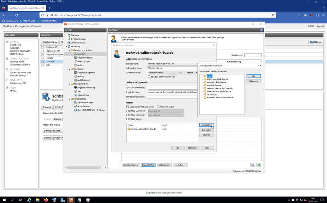Select the rechnungen folder in the dialog
The width and height of the screenshot is (327, 203).
[x=212, y=94]
